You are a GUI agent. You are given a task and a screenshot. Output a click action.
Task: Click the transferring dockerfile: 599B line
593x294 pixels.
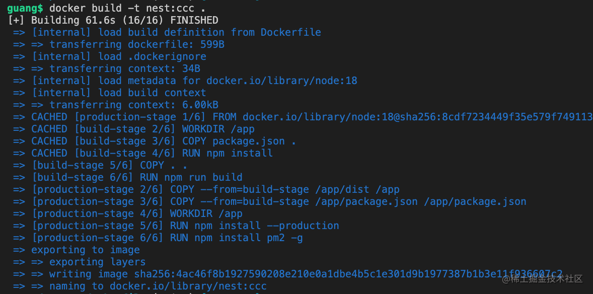click(x=119, y=44)
